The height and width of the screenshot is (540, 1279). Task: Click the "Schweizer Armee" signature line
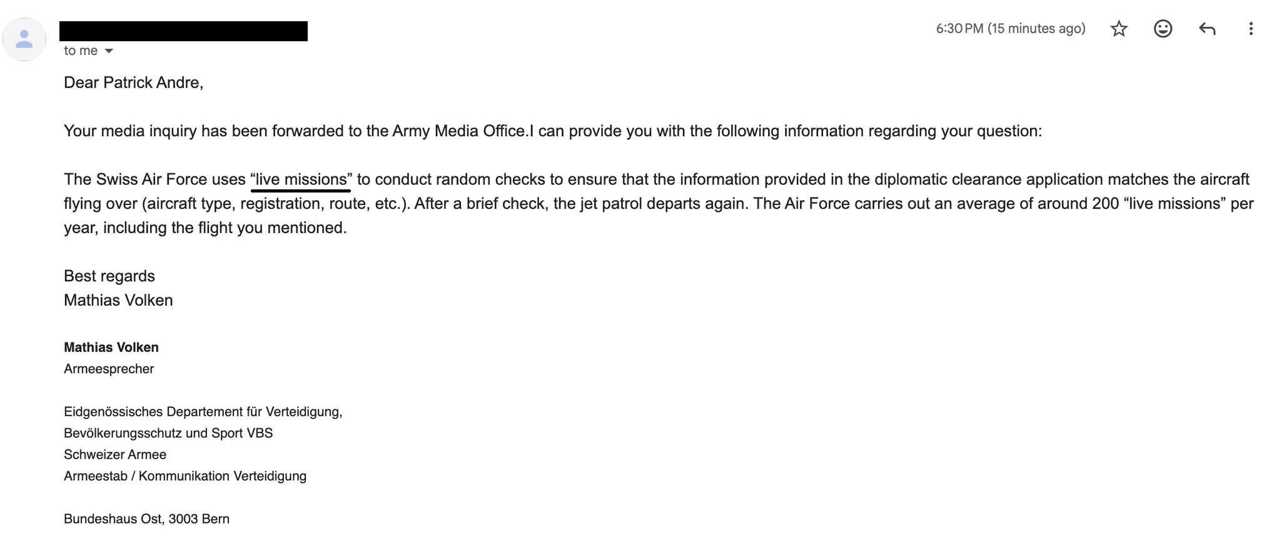[115, 454]
